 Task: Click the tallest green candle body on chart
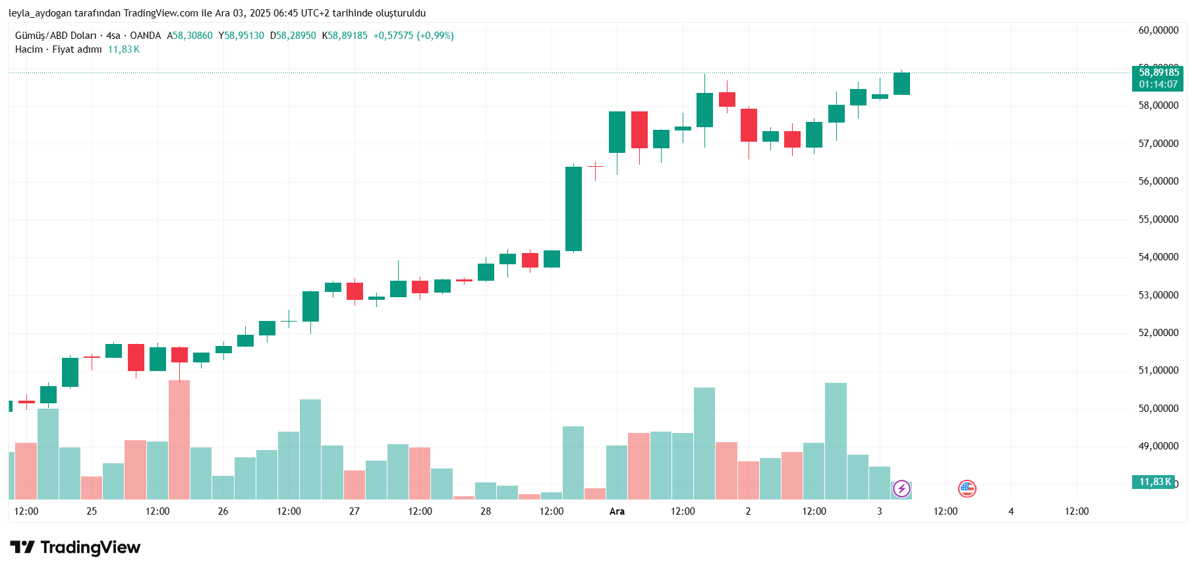[573, 209]
